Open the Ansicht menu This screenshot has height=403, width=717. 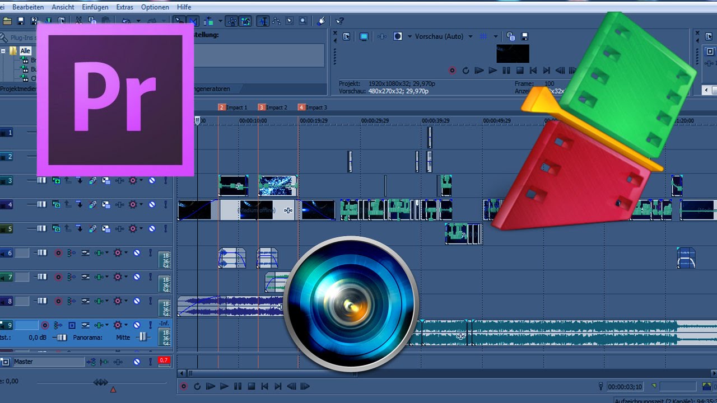(x=62, y=7)
